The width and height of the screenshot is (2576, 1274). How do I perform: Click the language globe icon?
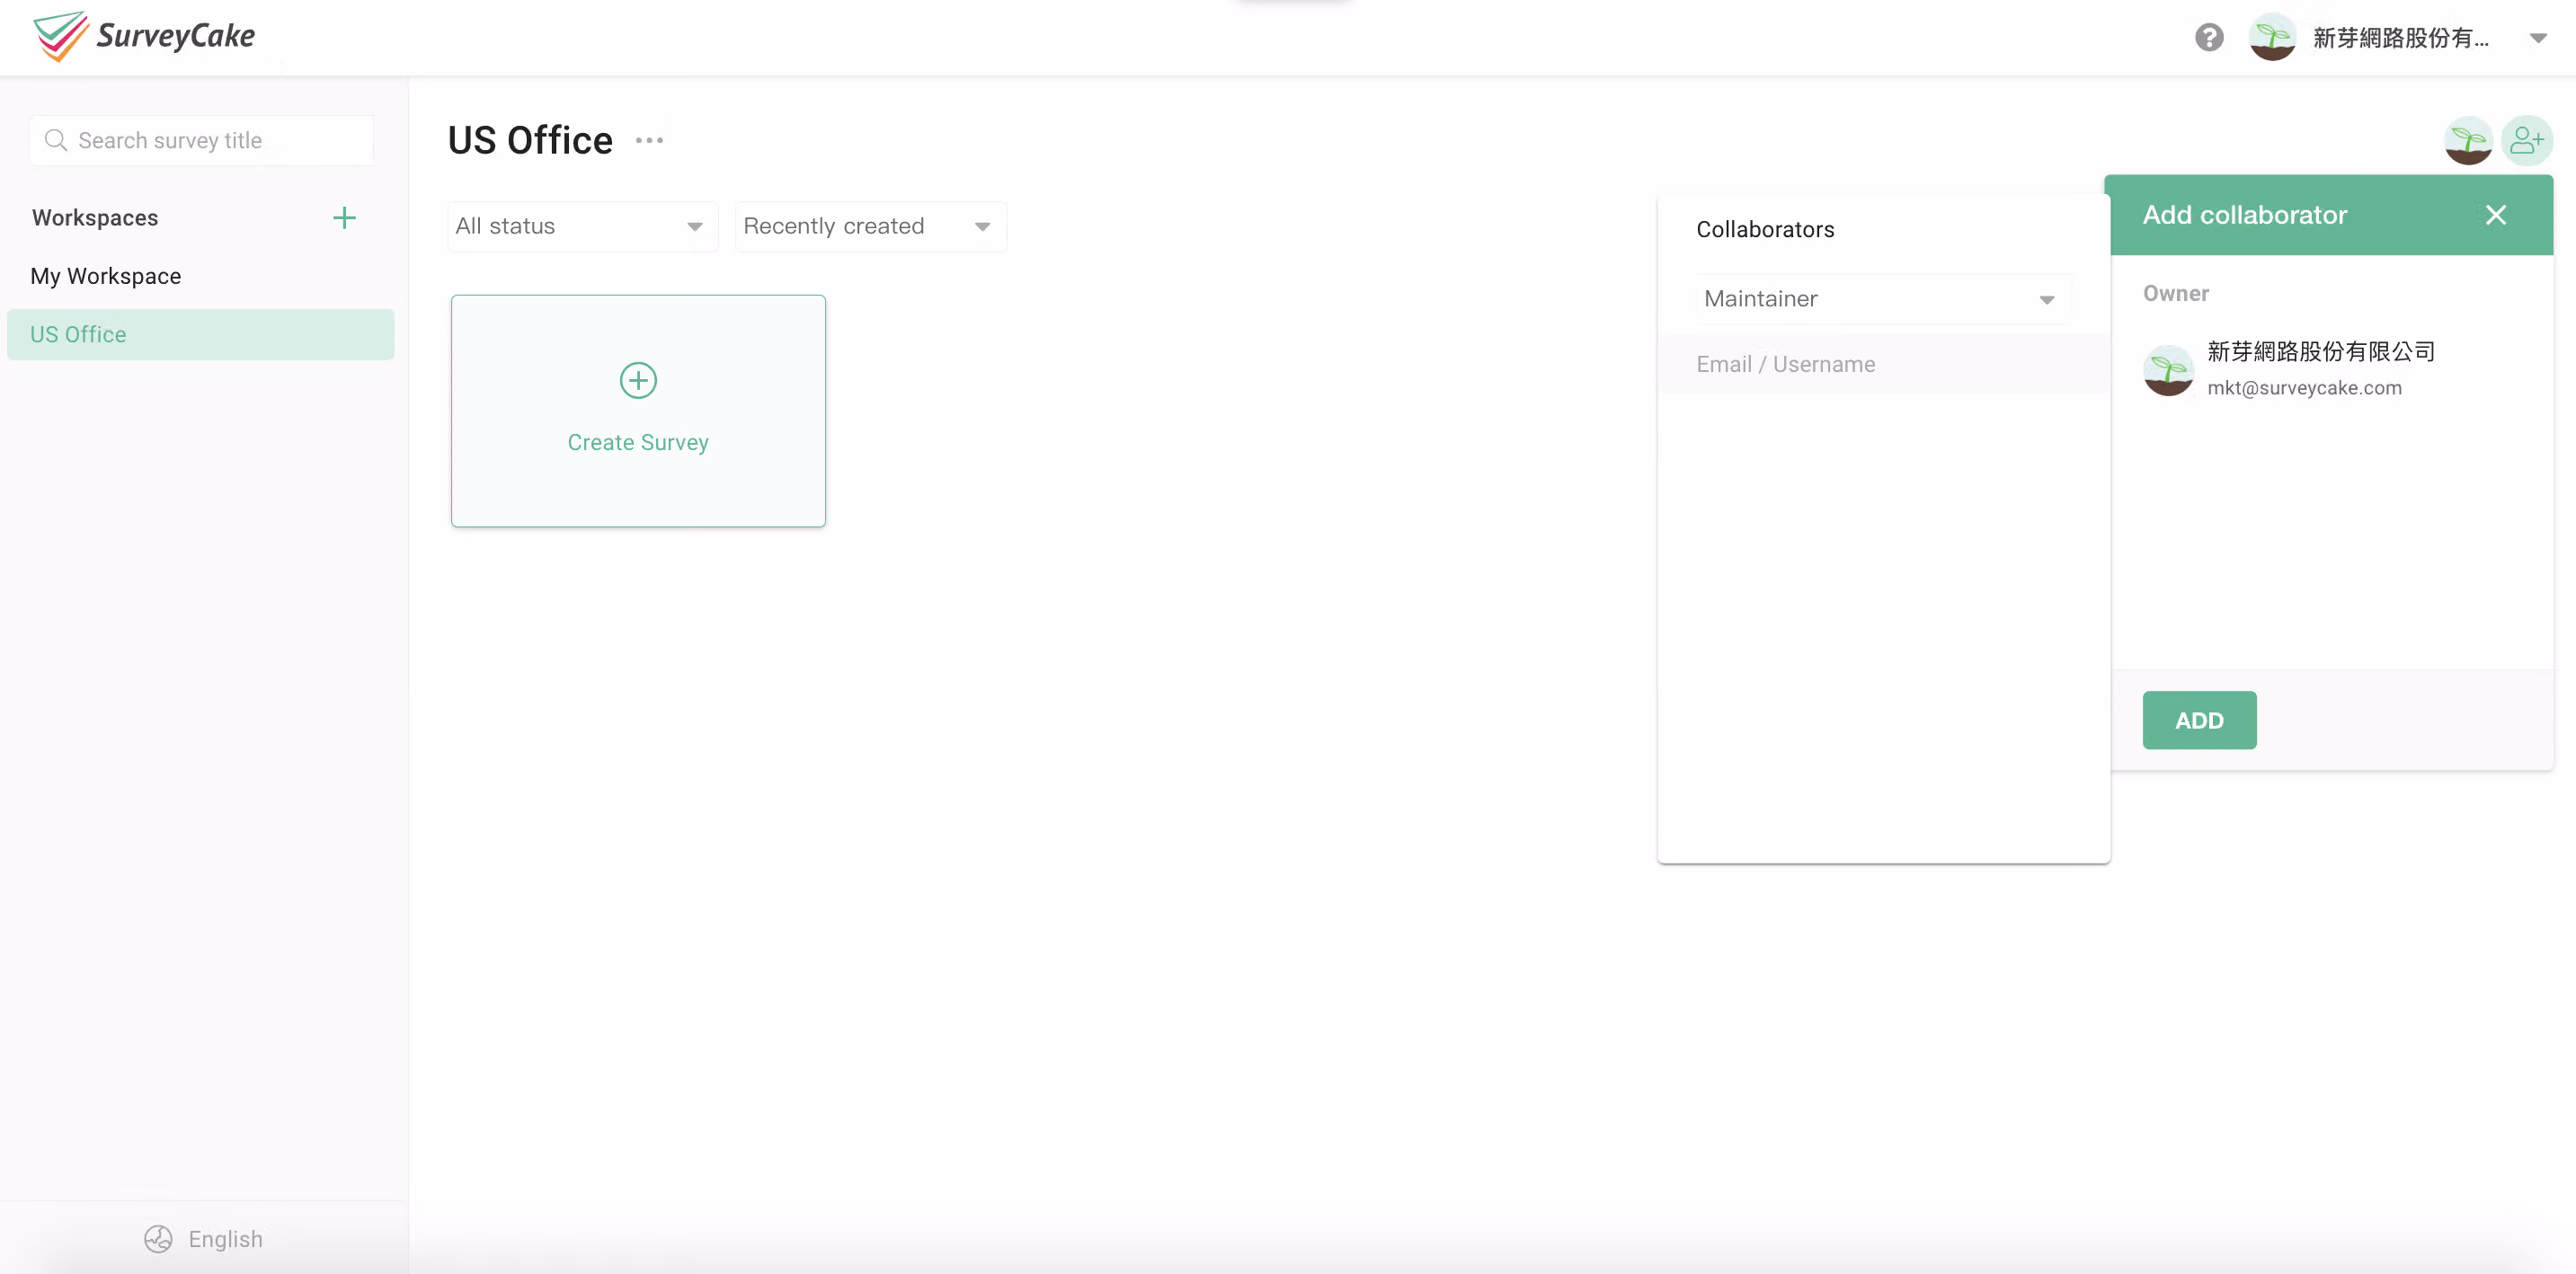pos(158,1239)
